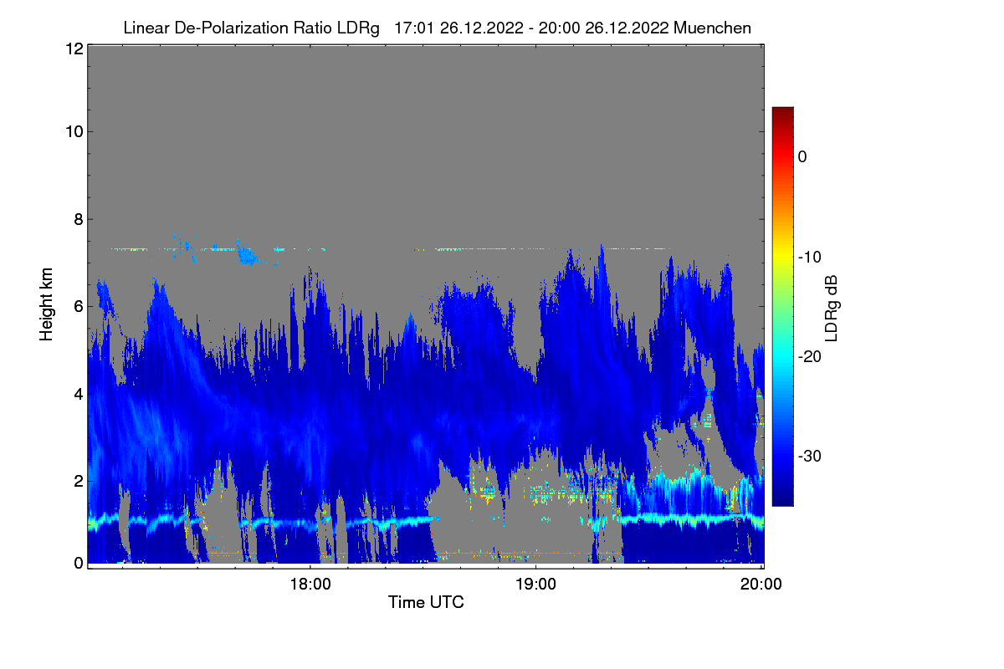Viewport: 1004px width, 669px height.
Task: Click the height tick label '6'
Action: coord(77,306)
